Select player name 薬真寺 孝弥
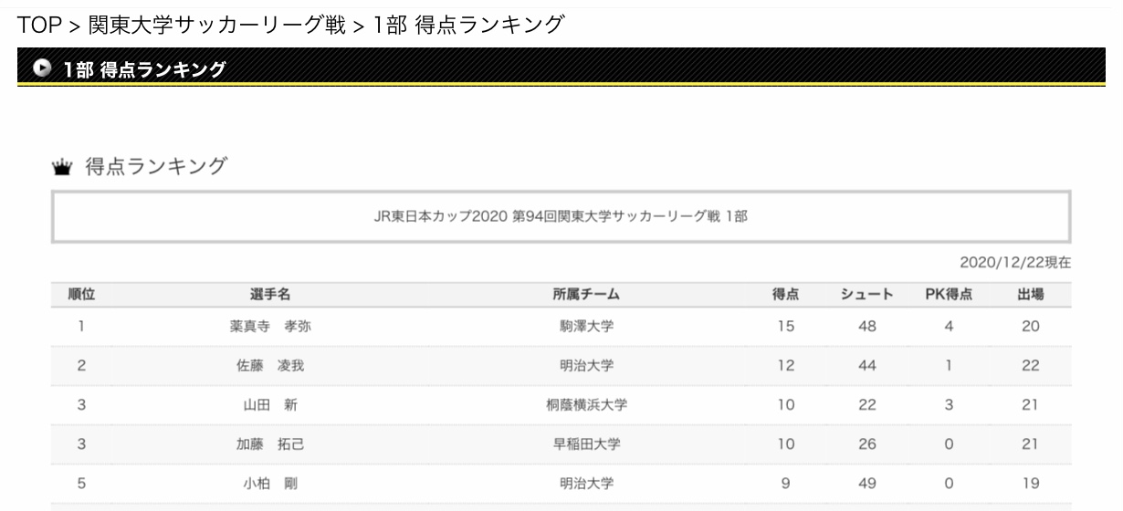 pyautogui.click(x=271, y=328)
